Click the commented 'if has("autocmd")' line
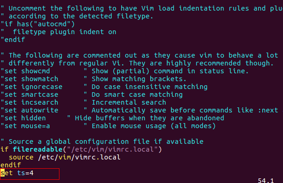Image resolution: width=283 pixels, height=183 pixels. (38, 24)
